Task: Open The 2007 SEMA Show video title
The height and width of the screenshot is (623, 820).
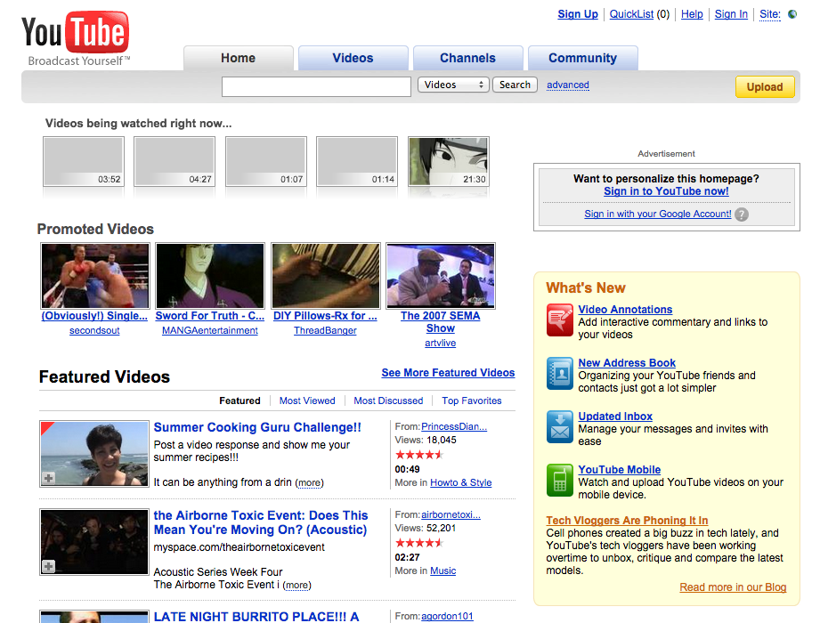Action: 441,322
